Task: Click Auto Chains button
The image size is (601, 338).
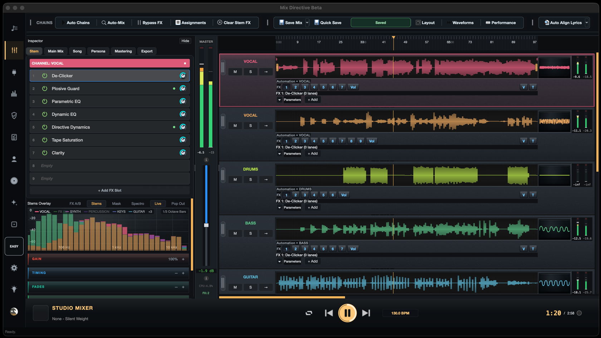Action: (75, 23)
